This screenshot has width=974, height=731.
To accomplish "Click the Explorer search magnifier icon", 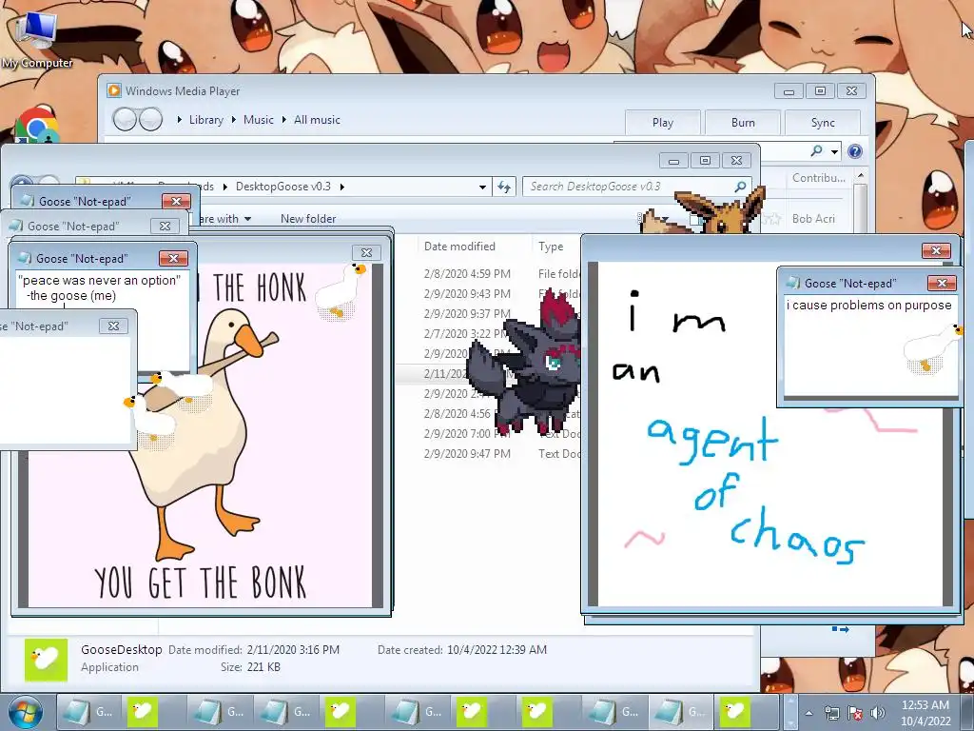I will click(x=740, y=187).
